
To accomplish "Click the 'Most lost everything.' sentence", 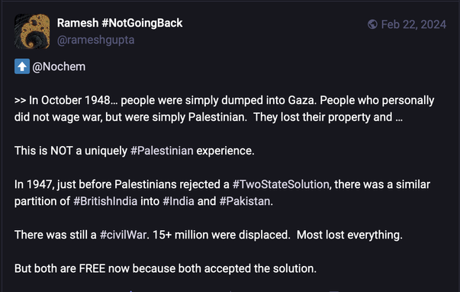I will point(349,235).
